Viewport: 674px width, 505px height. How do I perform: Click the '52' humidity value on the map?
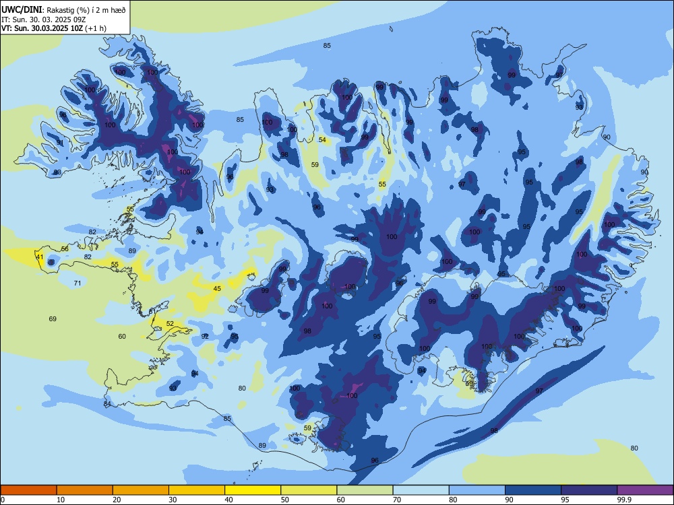pos(171,324)
